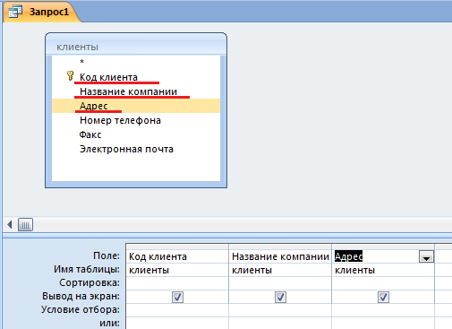Select the Запрос1 query tab
This screenshot has height=329, width=452.
42,12
